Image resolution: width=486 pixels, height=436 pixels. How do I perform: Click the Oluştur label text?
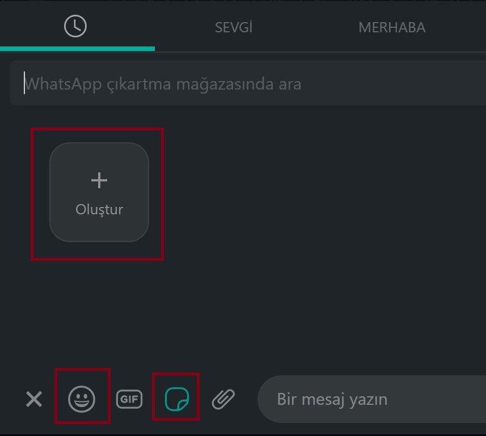(x=99, y=210)
